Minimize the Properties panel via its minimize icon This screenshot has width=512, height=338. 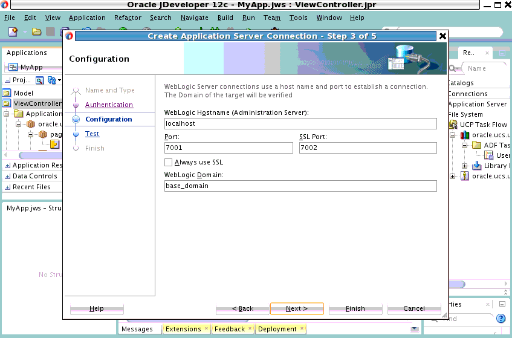(502, 304)
